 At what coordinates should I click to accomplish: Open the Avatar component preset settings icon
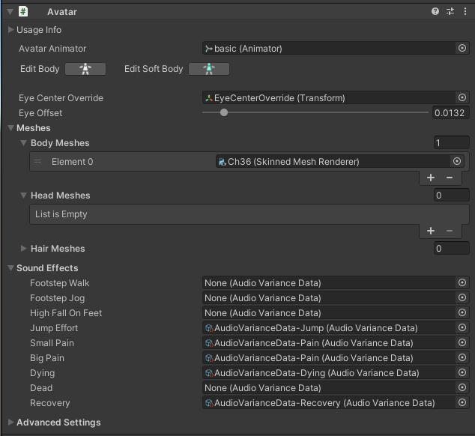[x=450, y=11]
